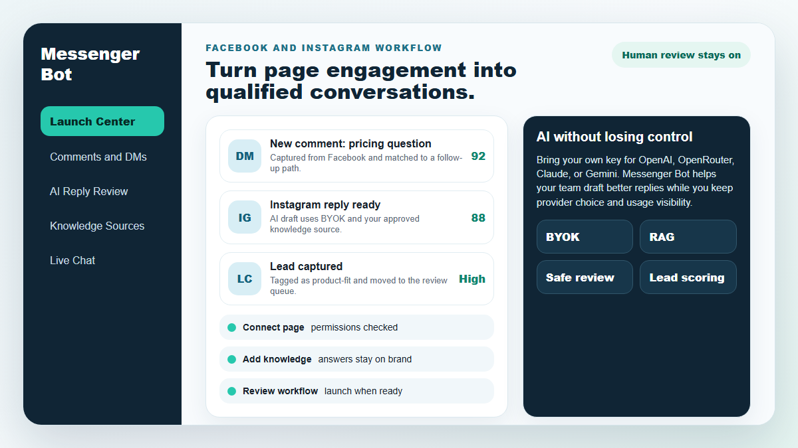Click the Facebook and Instagram Workflow label
Screen dimensions: 798x448
tap(324, 48)
